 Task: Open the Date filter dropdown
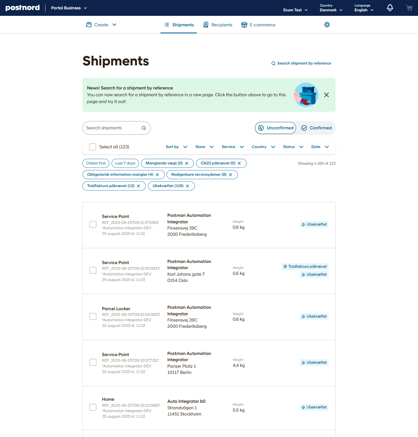click(320, 147)
